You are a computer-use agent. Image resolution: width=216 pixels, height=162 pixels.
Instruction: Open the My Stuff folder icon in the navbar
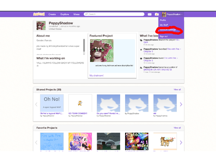pyautogui.click(x=157, y=14)
